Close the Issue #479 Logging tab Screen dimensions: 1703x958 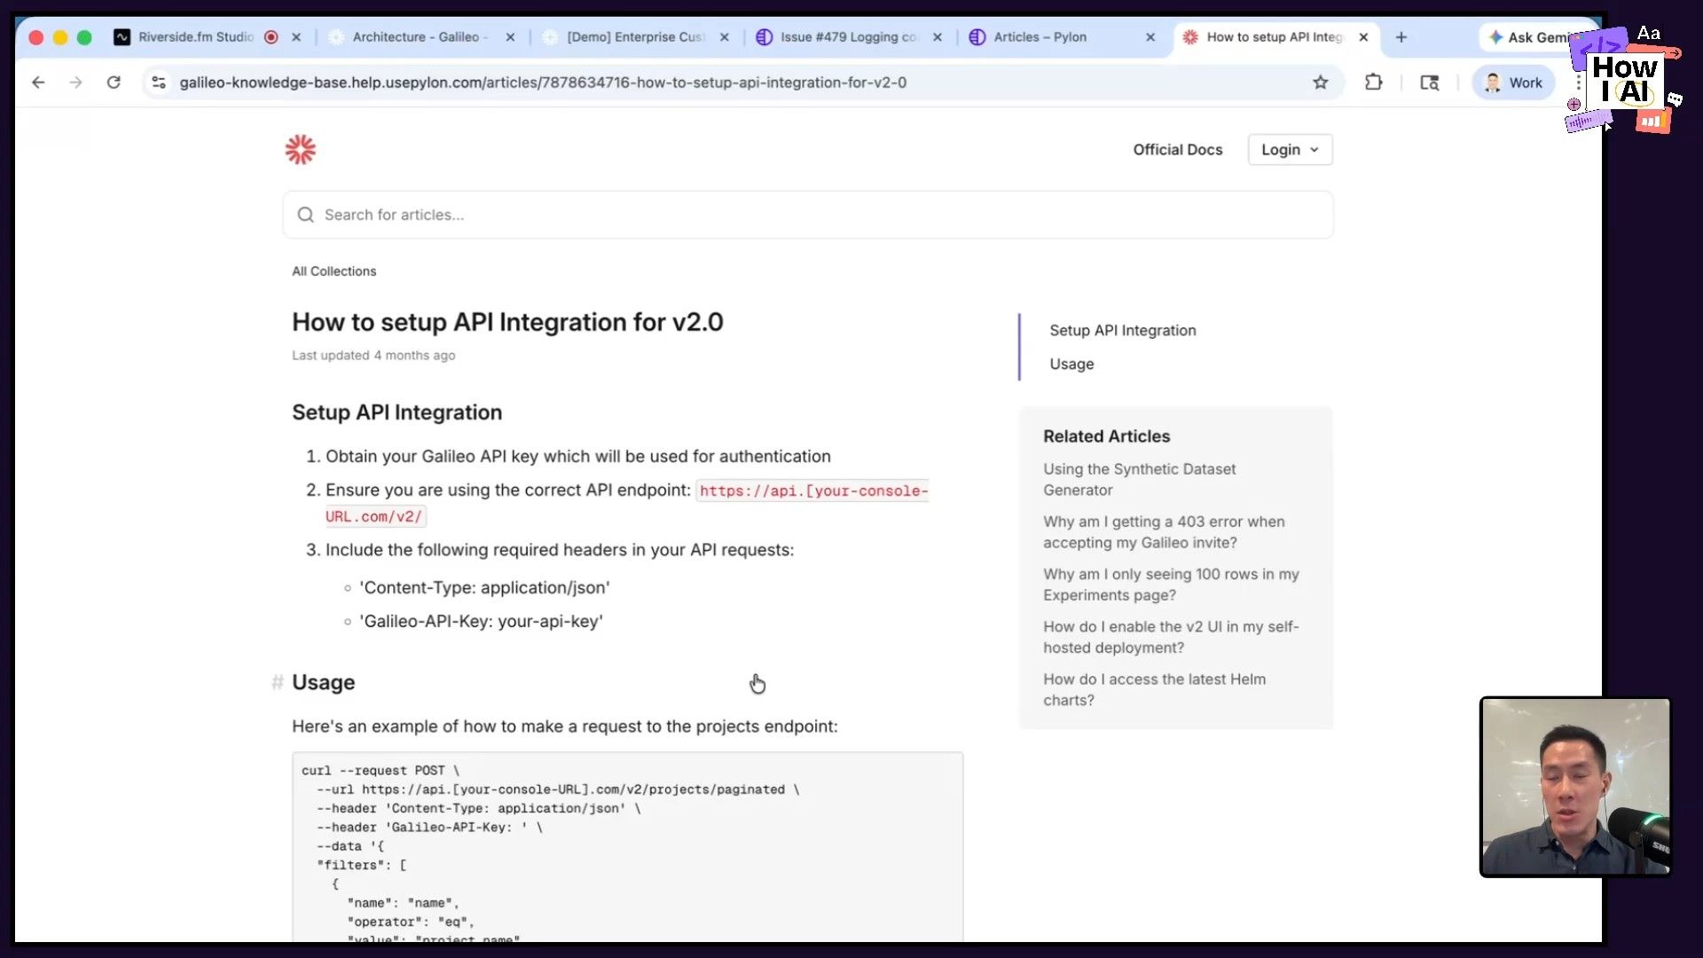click(x=938, y=37)
